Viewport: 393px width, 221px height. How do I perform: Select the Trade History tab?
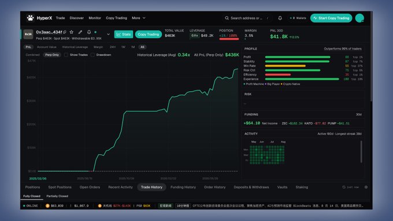tap(151, 187)
